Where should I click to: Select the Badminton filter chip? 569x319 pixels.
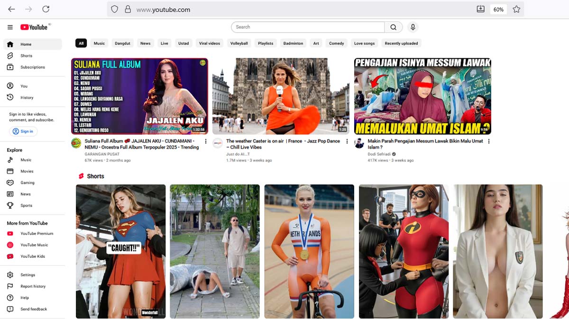point(293,43)
